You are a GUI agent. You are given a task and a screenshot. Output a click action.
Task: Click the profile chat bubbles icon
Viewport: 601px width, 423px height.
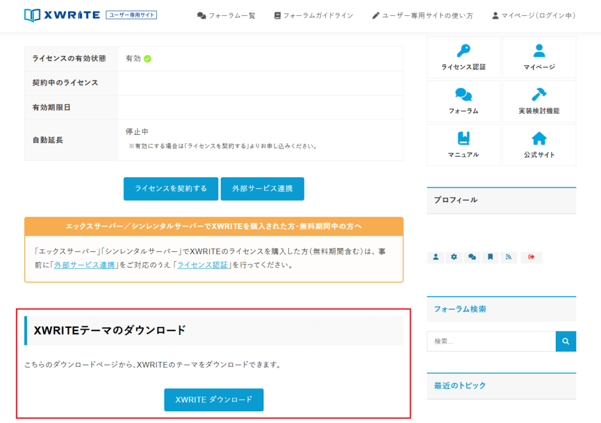click(471, 257)
